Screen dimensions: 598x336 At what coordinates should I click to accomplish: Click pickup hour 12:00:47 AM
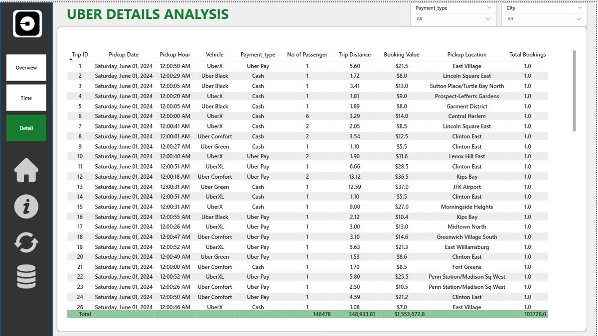tap(175, 237)
